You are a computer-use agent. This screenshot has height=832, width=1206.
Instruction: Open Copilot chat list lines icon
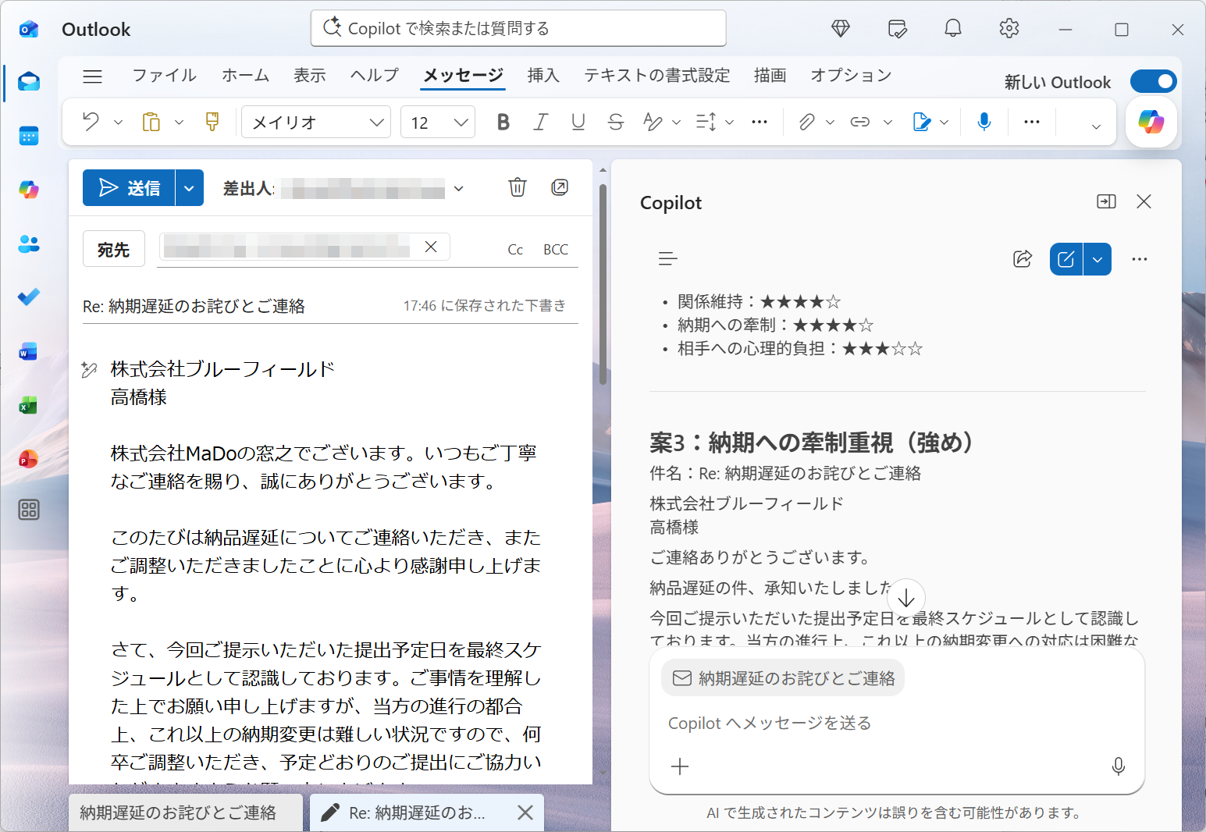pos(668,259)
